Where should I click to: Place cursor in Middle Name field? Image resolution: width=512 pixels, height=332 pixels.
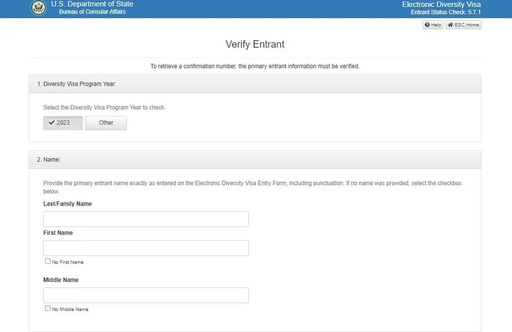tap(145, 295)
